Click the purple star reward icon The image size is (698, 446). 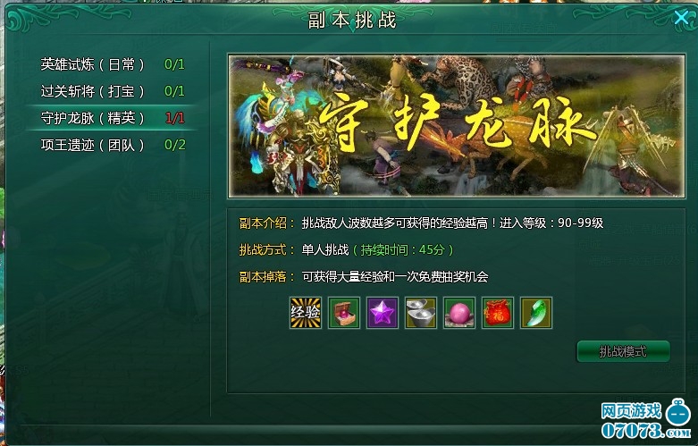(x=383, y=313)
